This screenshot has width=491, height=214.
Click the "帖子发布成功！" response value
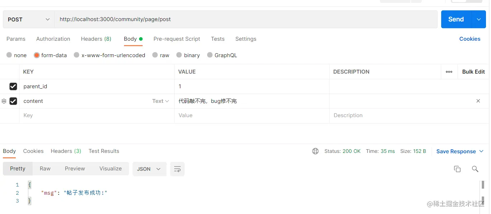pyautogui.click(x=86, y=193)
